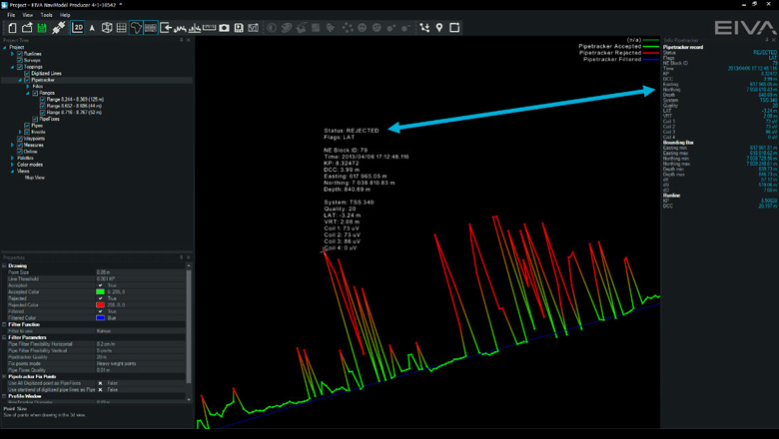Open the View menu
Screen dimensions: 779x439
(27, 15)
